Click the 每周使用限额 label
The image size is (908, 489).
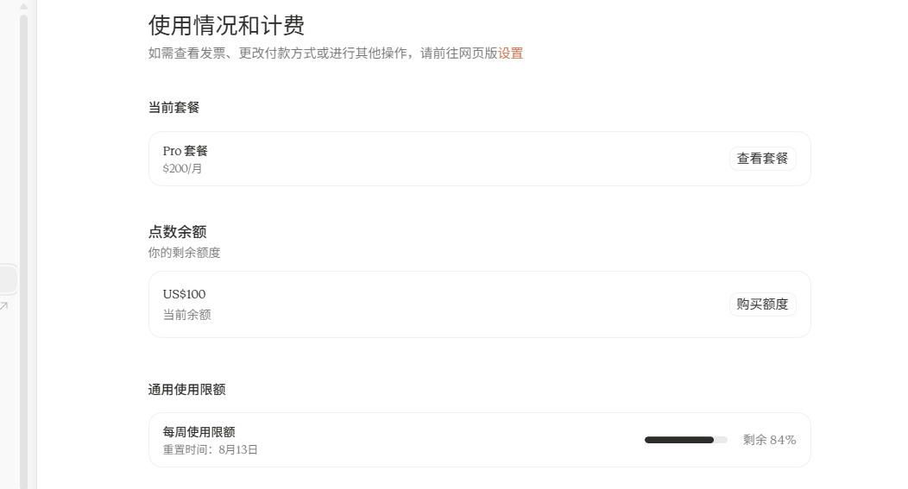[x=199, y=432]
